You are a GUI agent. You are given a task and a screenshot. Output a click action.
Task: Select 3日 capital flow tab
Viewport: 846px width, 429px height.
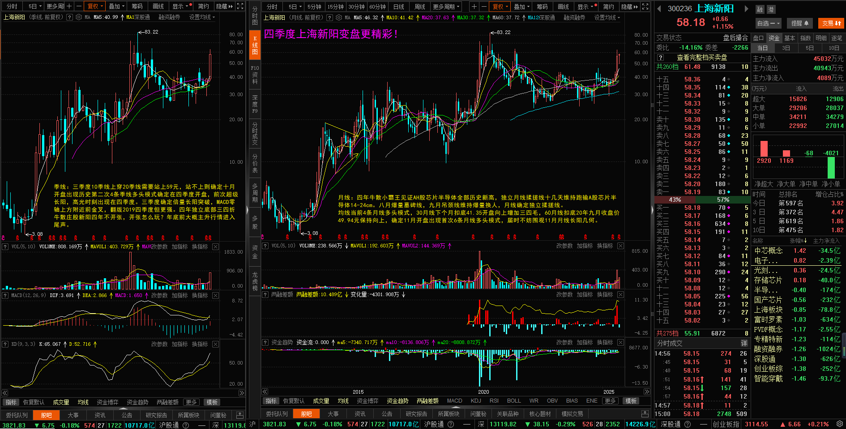tap(786, 48)
